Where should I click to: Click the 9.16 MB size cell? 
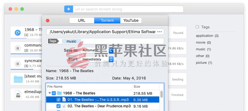point(140,106)
